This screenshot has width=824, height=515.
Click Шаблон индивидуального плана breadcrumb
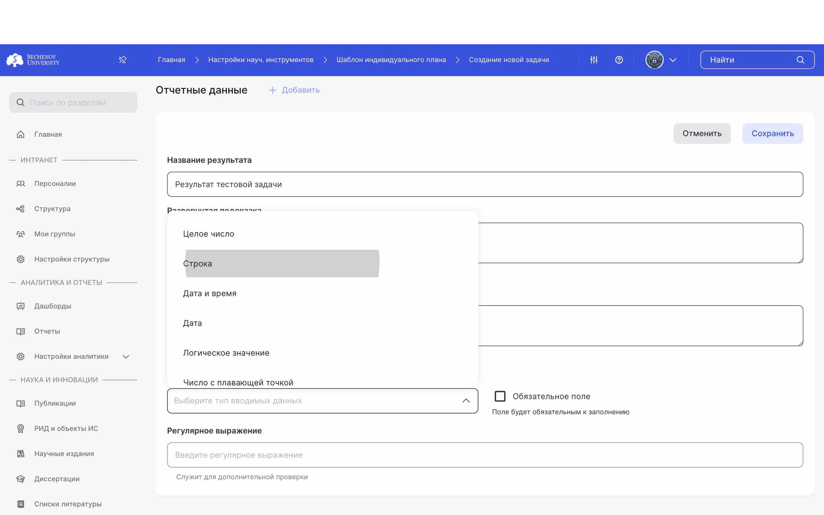(x=391, y=59)
